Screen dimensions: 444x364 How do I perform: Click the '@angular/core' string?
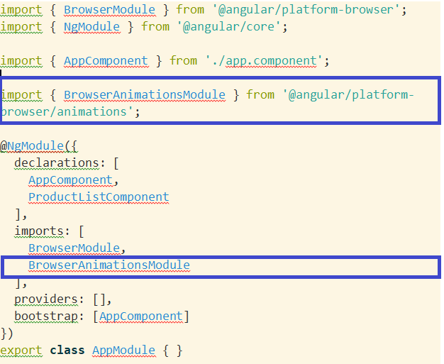[x=229, y=27]
